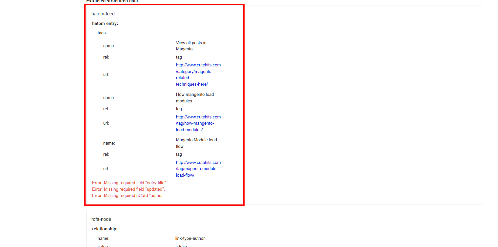Click 'tag' value below 'How mangento load modules'
Image resolution: width=498 pixels, height=247 pixels.
click(x=179, y=109)
